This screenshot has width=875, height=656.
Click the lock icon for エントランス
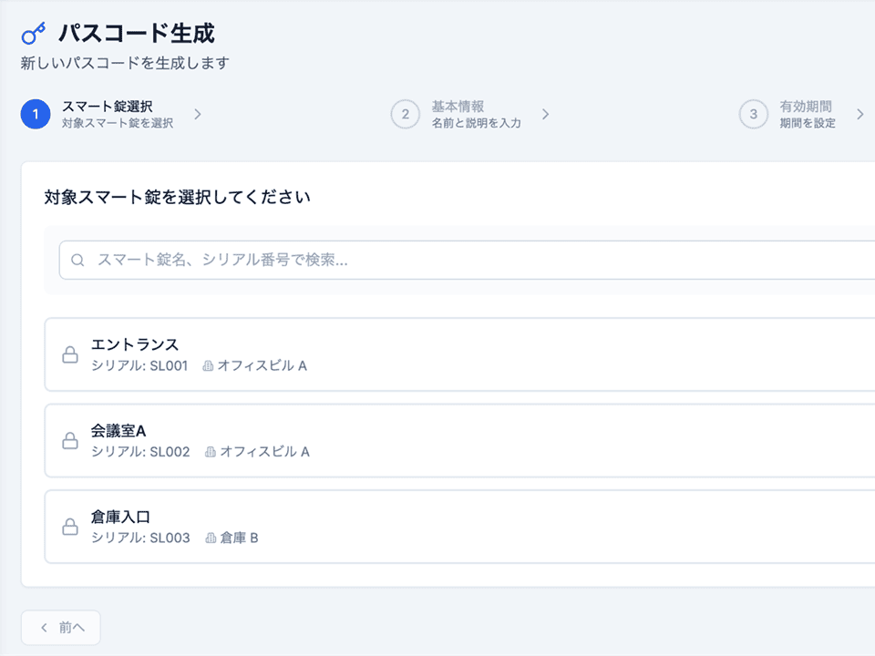[x=69, y=355]
